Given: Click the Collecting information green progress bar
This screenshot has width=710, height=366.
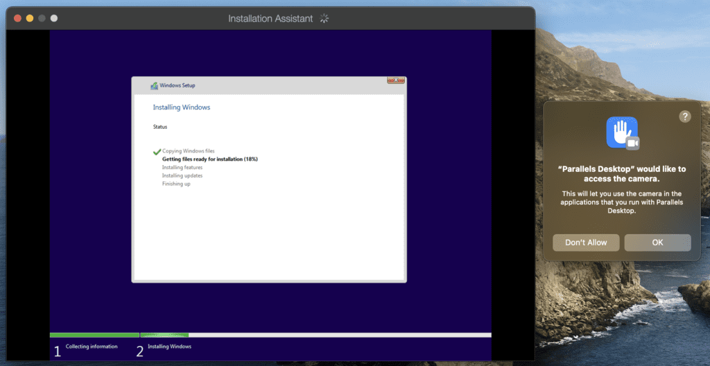Looking at the screenshot, I should (x=94, y=335).
